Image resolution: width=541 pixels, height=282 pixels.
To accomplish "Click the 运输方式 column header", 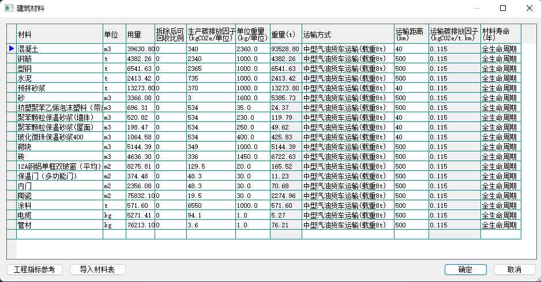I will point(347,34).
